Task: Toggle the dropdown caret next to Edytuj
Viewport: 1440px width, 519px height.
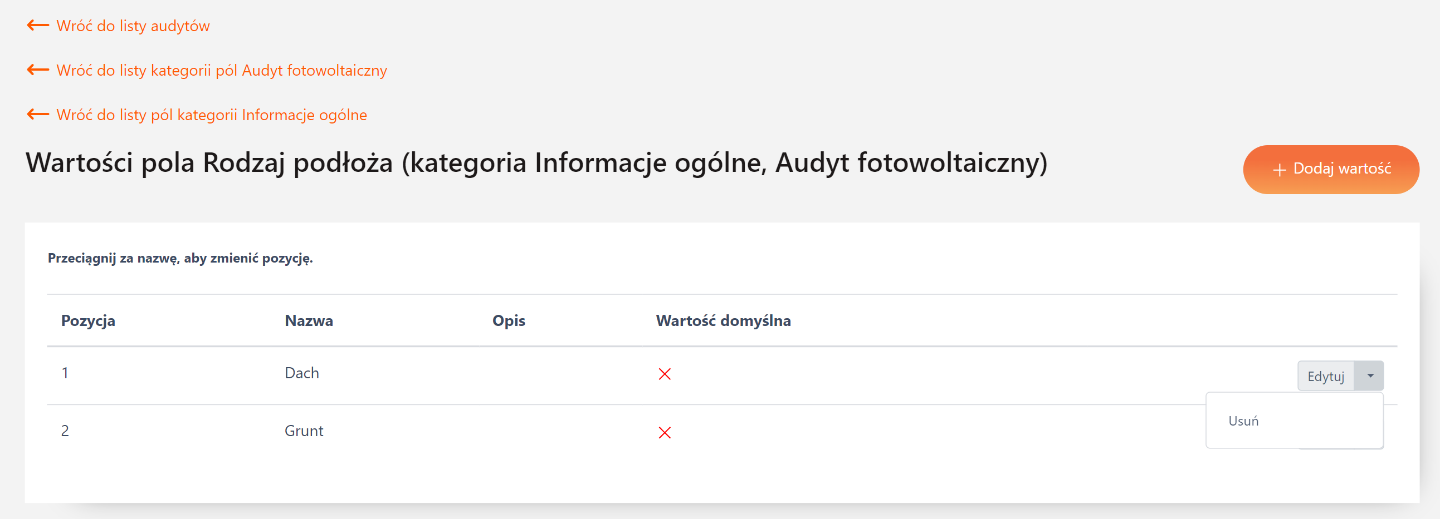Action: click(1370, 376)
